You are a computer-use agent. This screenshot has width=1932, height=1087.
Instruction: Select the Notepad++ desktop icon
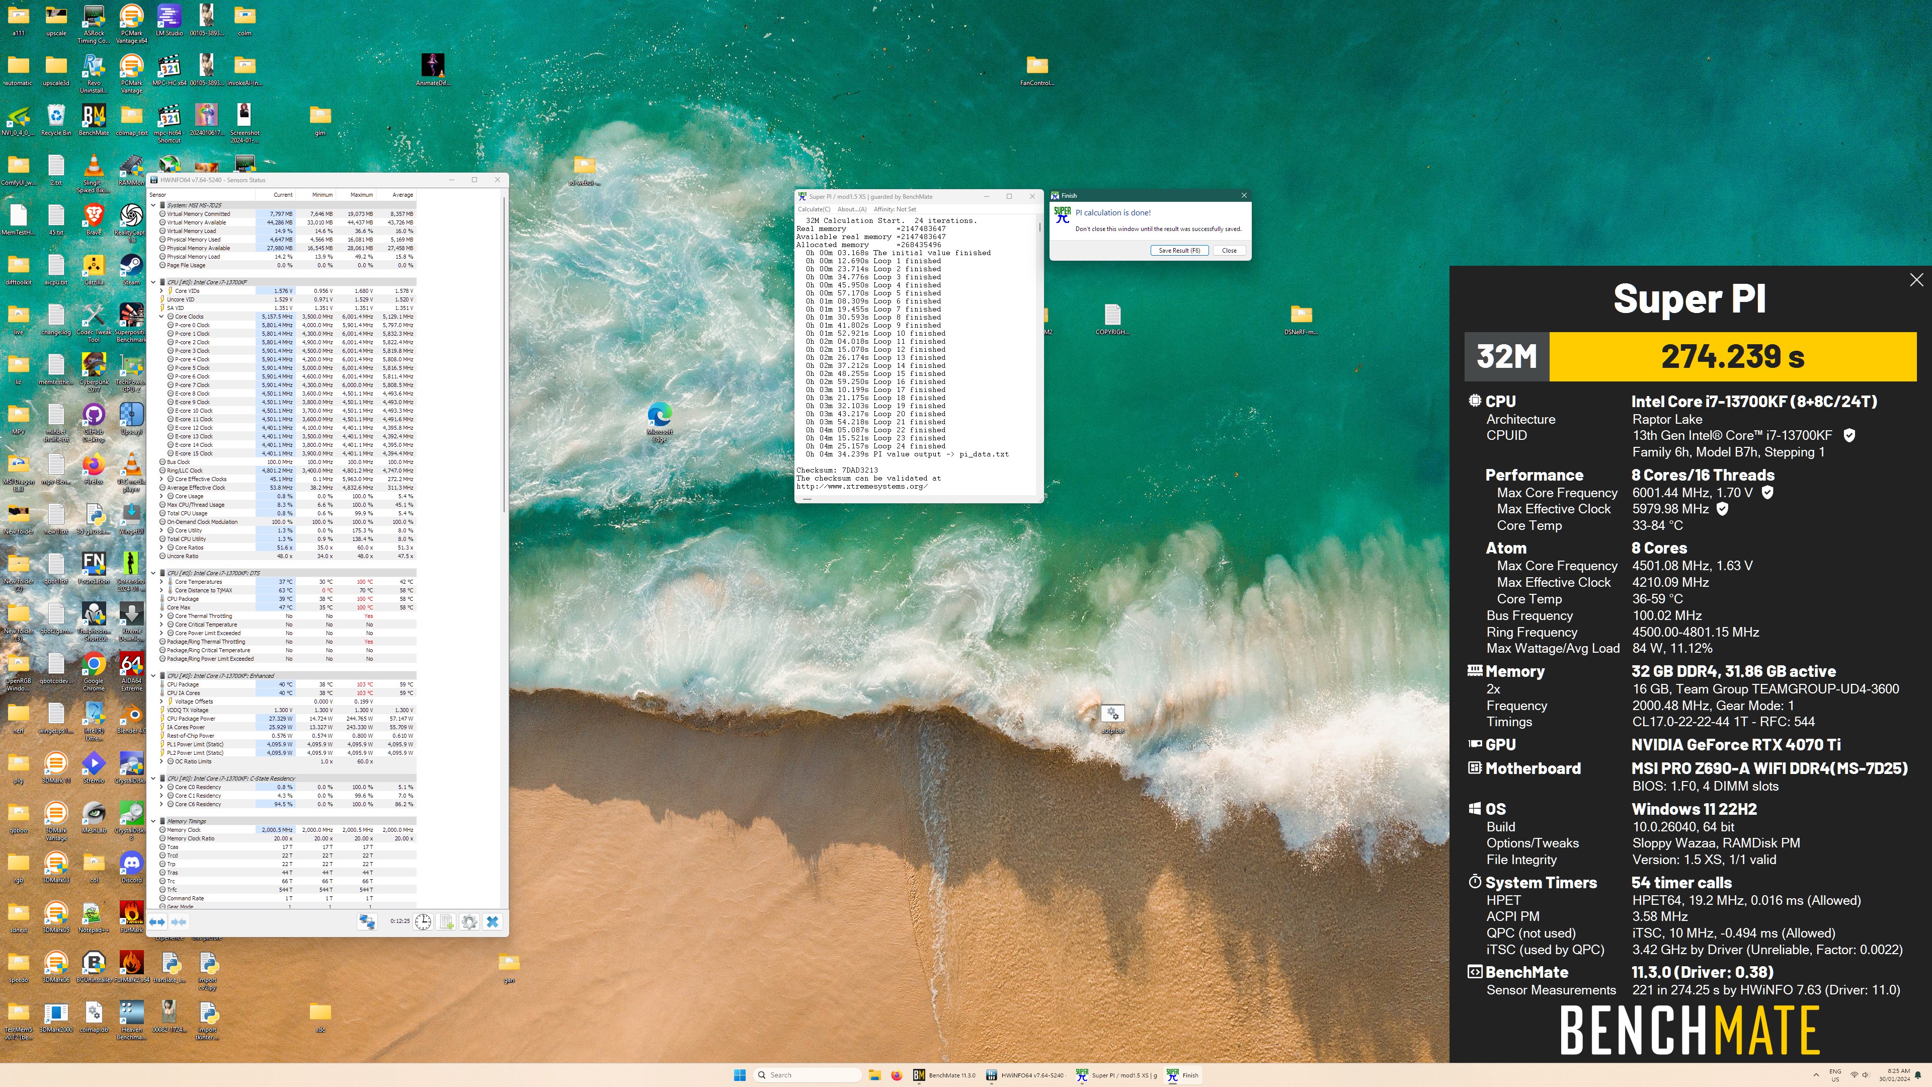coord(94,917)
